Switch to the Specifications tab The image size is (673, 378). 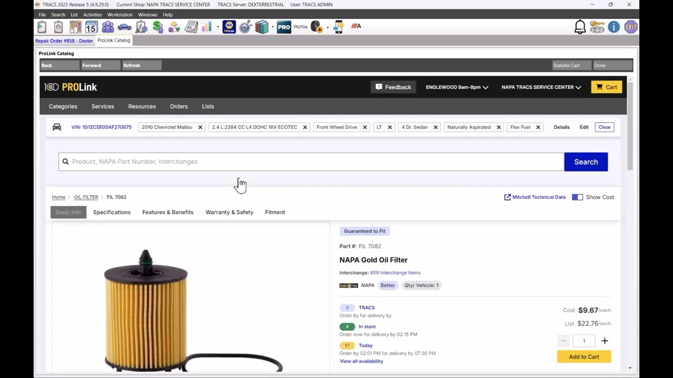[111, 212]
